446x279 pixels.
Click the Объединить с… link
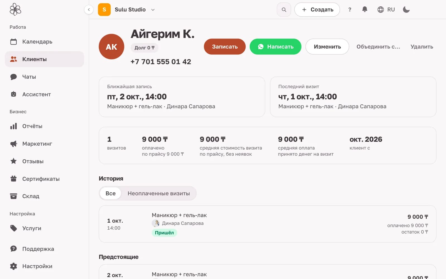378,47
